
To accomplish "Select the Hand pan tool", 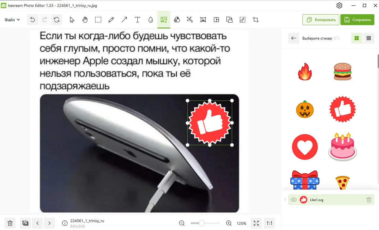I will (x=85, y=19).
